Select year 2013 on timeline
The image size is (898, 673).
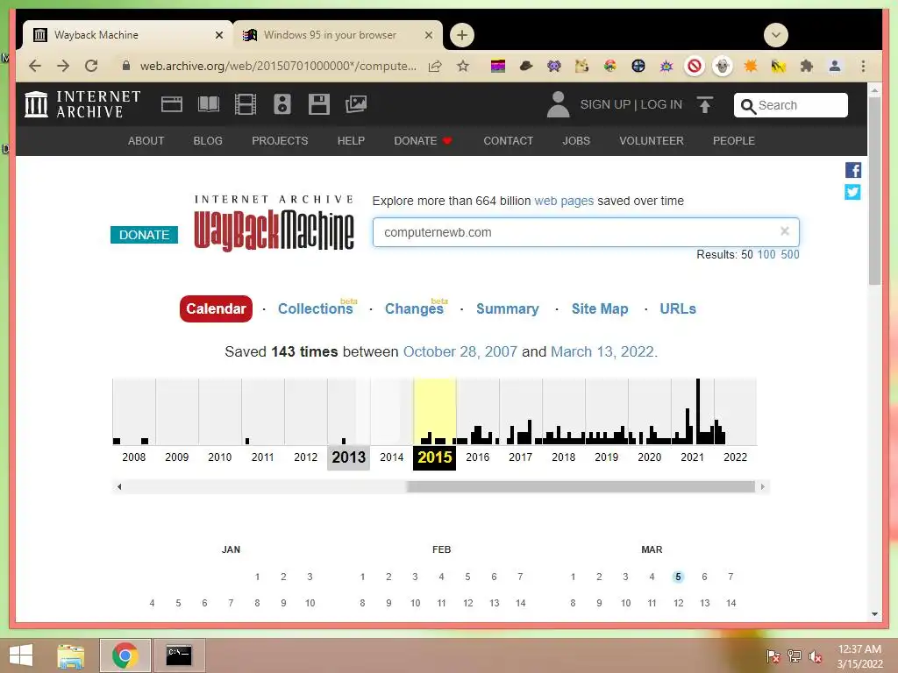click(348, 457)
